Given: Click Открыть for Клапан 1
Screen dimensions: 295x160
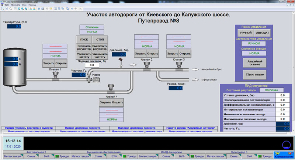Looking at the screenshot, I should [x=61, y=63].
